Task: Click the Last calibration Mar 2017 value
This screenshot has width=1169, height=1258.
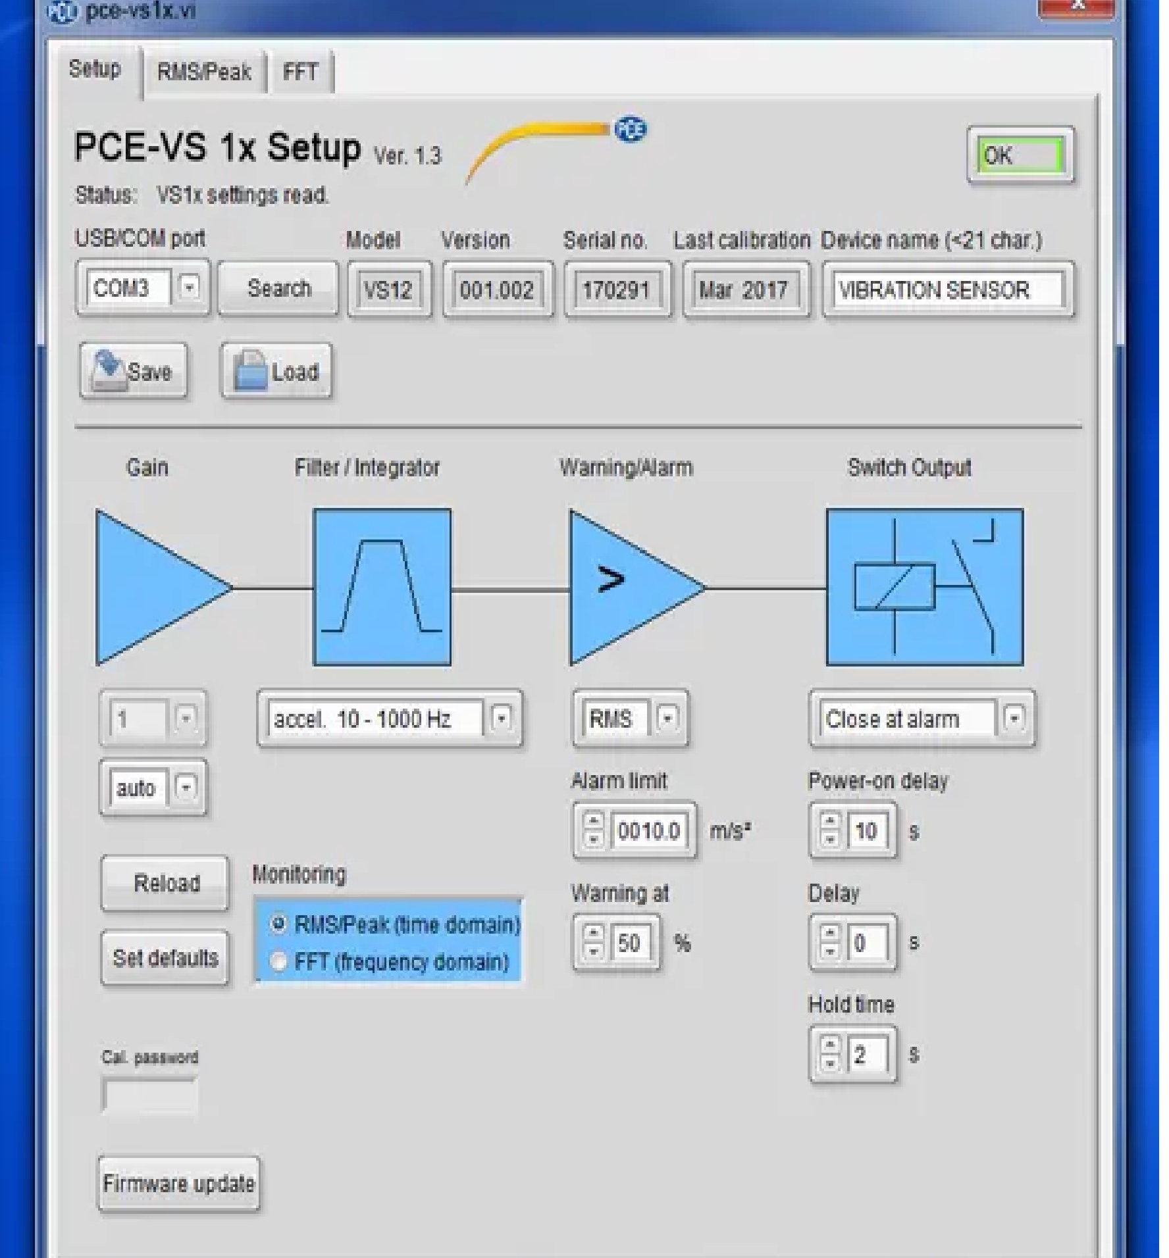Action: 744,289
